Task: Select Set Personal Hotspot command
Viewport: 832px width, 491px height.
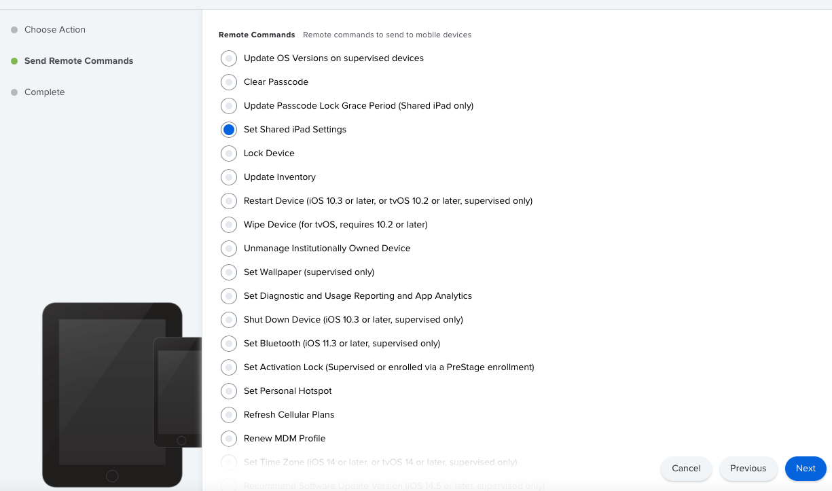Action: [x=229, y=390]
